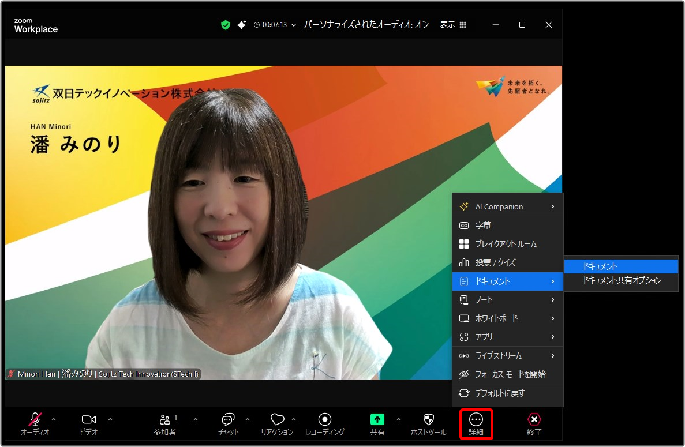This screenshot has height=447, width=685.
Task: Turn off the camera via ビデオ
Action: click(x=88, y=424)
